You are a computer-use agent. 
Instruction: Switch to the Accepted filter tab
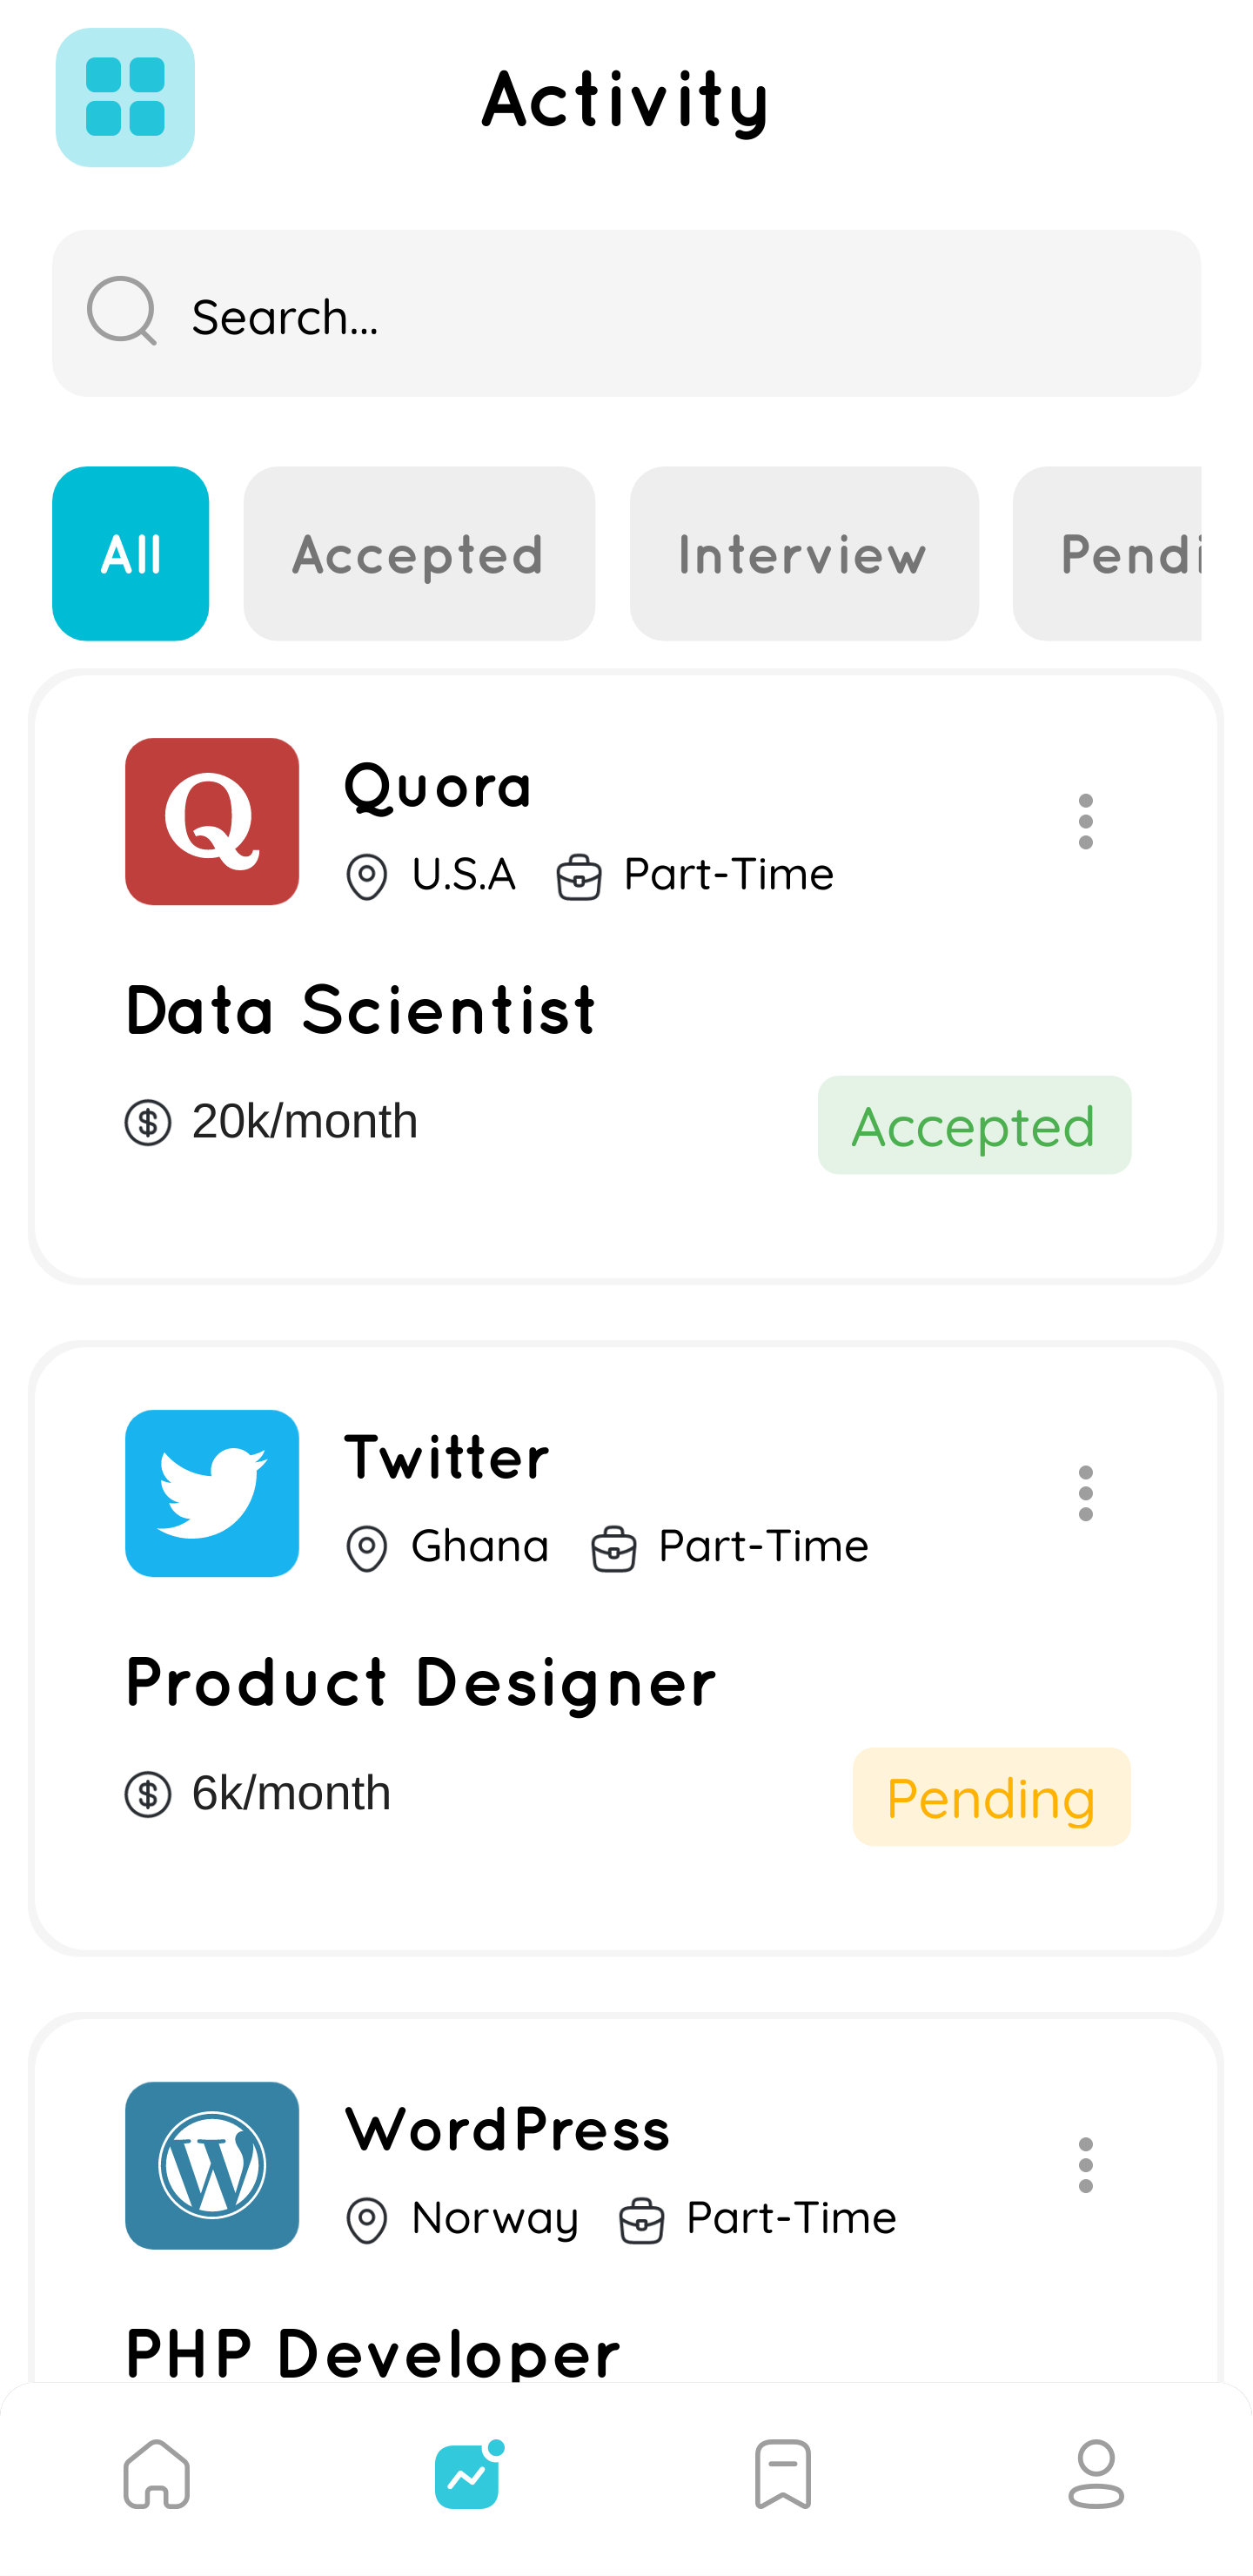pyautogui.click(x=419, y=553)
